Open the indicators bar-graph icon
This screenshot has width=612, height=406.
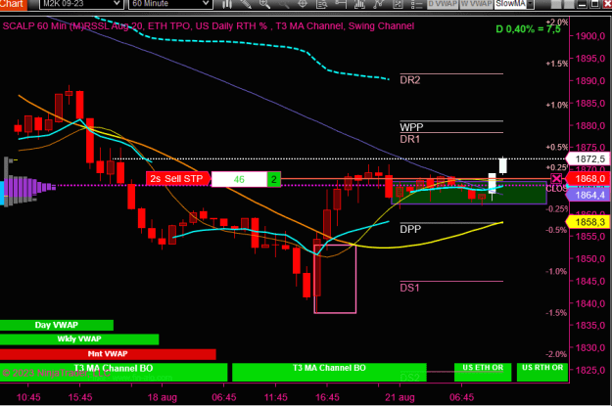[x=359, y=4]
